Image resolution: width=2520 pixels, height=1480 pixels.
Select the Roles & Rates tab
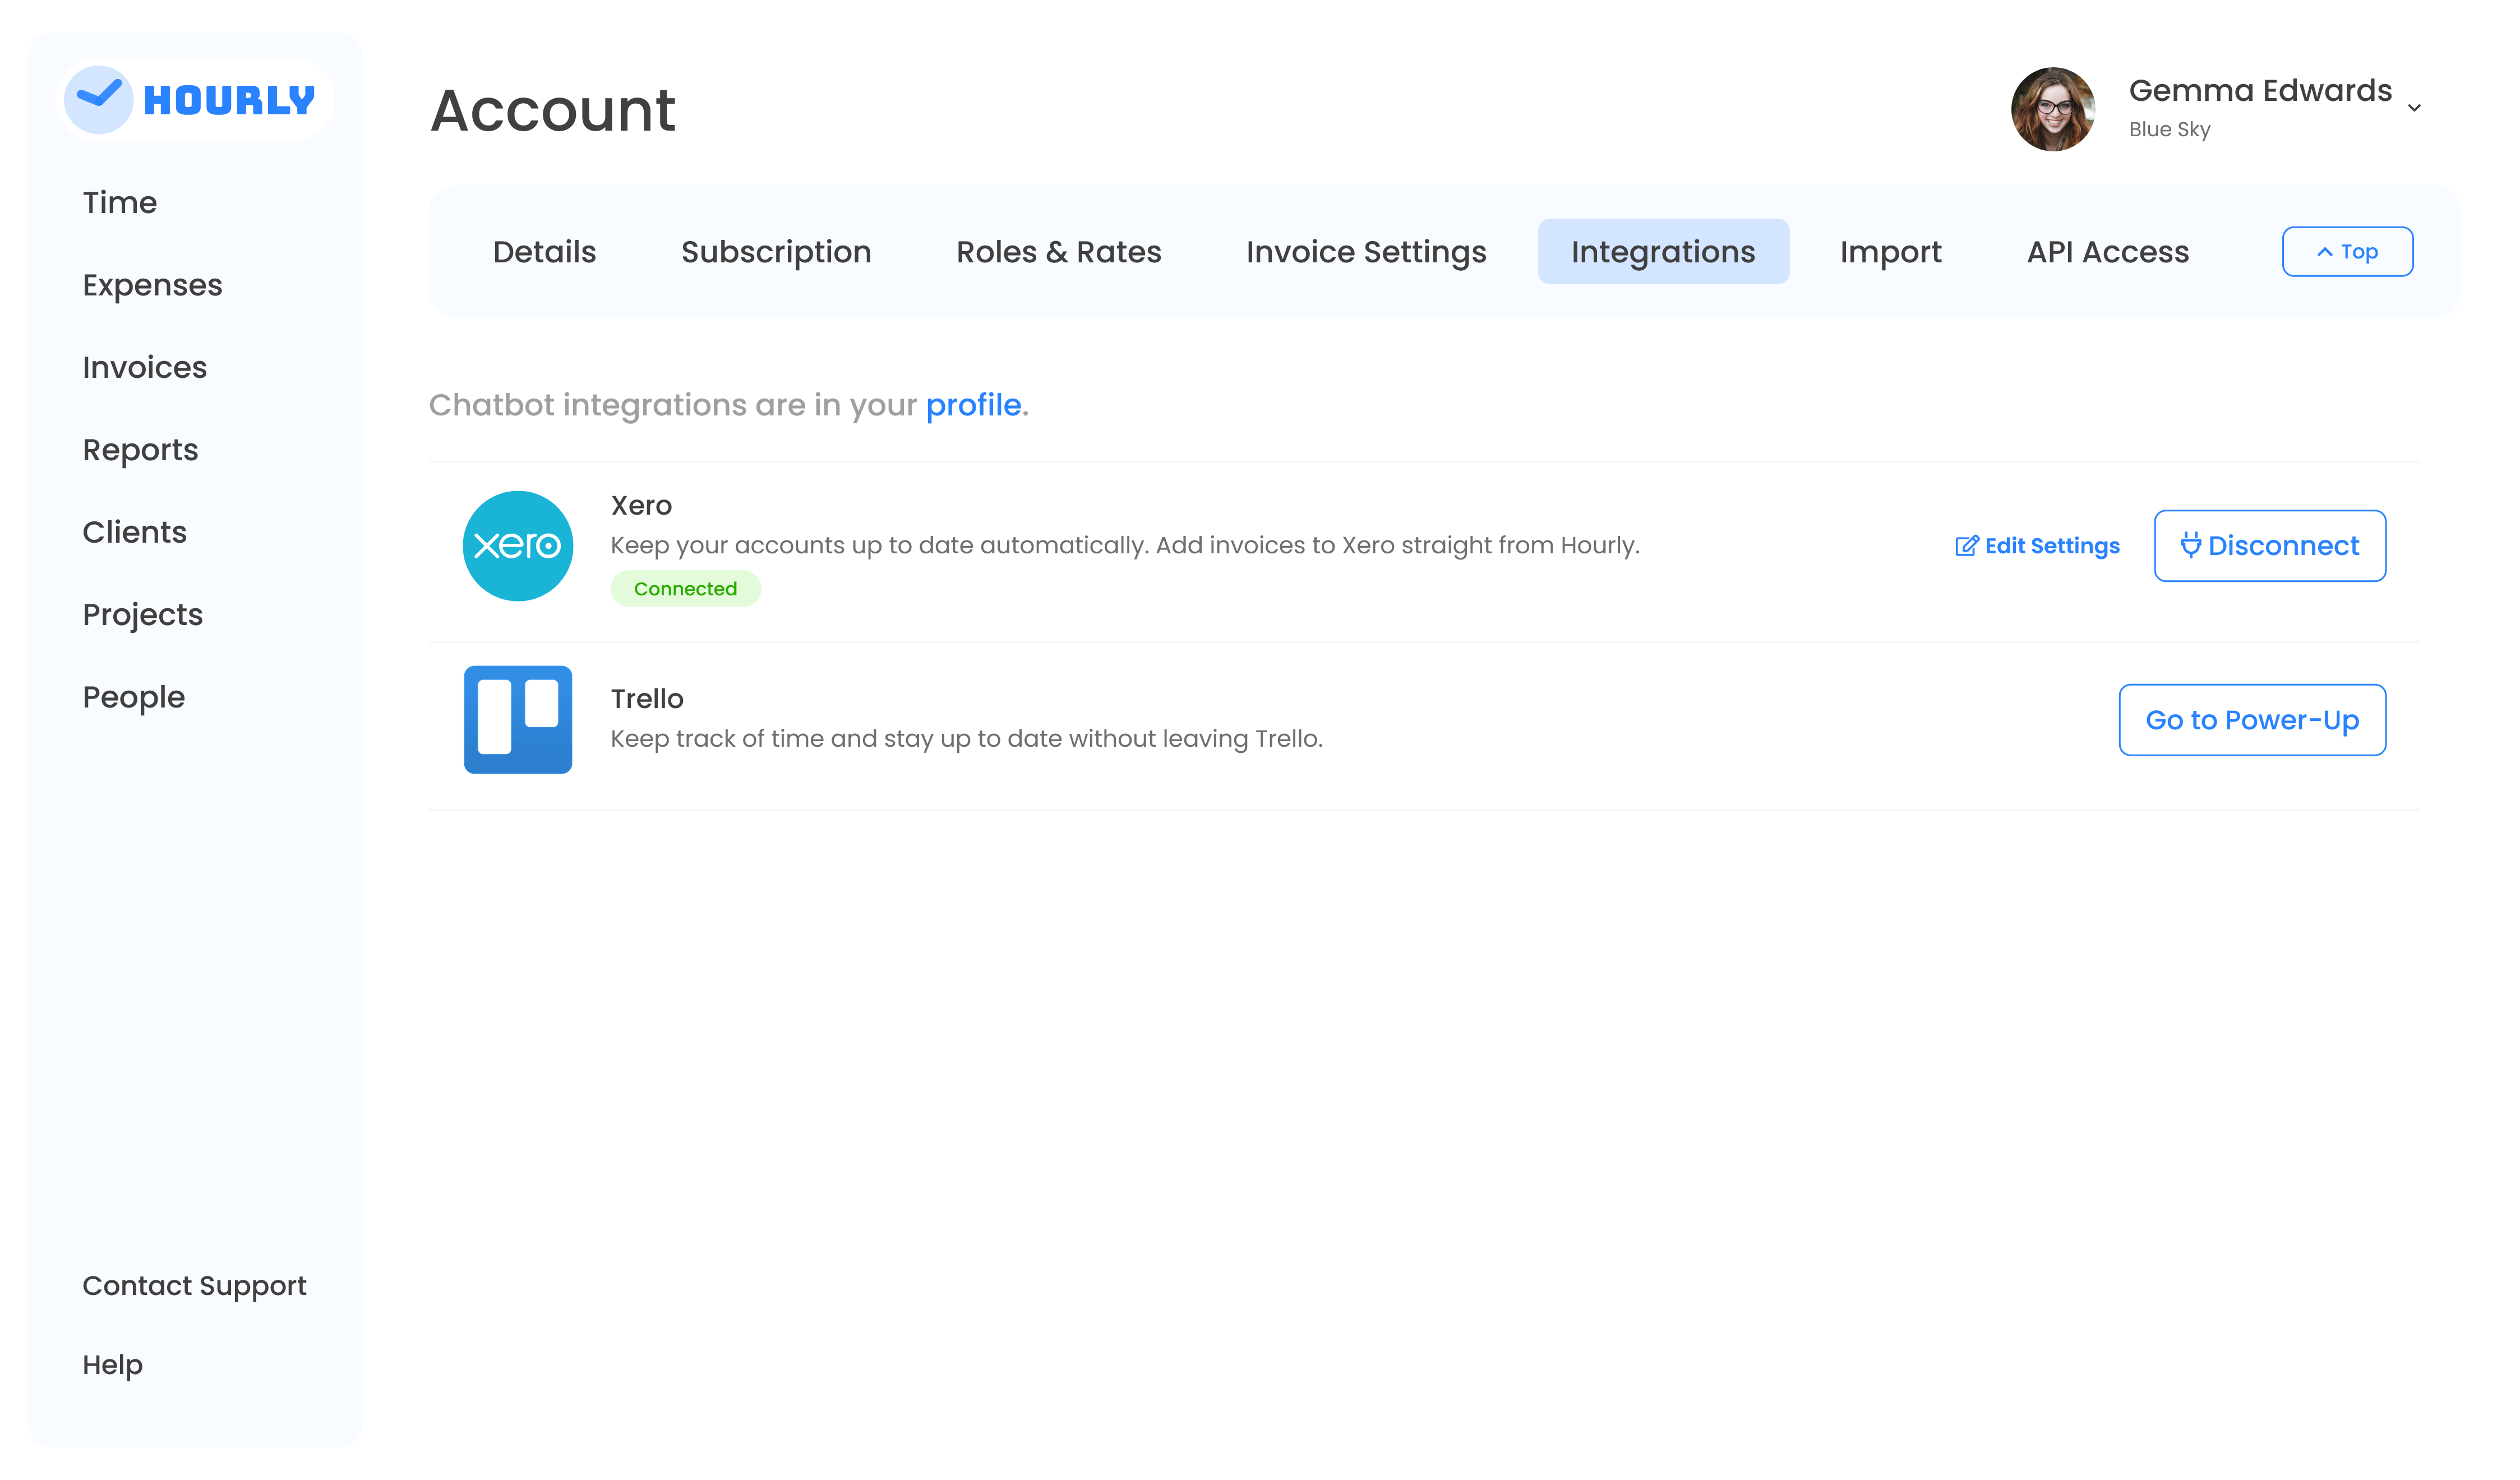click(1058, 252)
